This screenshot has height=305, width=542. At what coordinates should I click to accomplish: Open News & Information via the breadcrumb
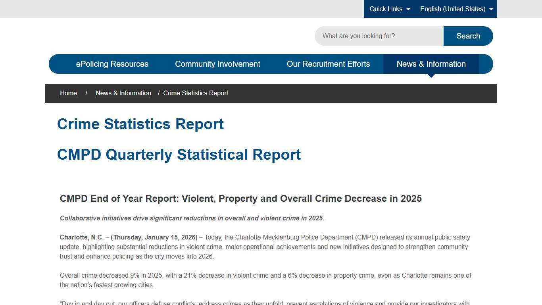[x=123, y=93]
